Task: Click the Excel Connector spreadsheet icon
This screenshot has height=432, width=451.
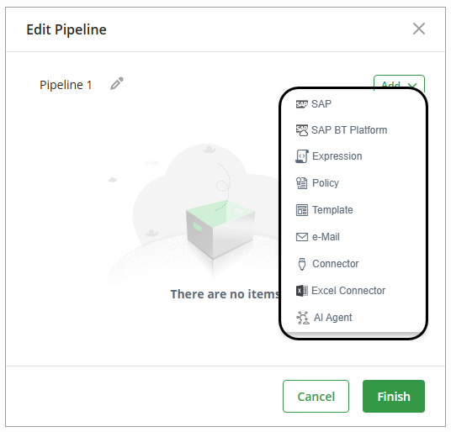Action: point(302,291)
